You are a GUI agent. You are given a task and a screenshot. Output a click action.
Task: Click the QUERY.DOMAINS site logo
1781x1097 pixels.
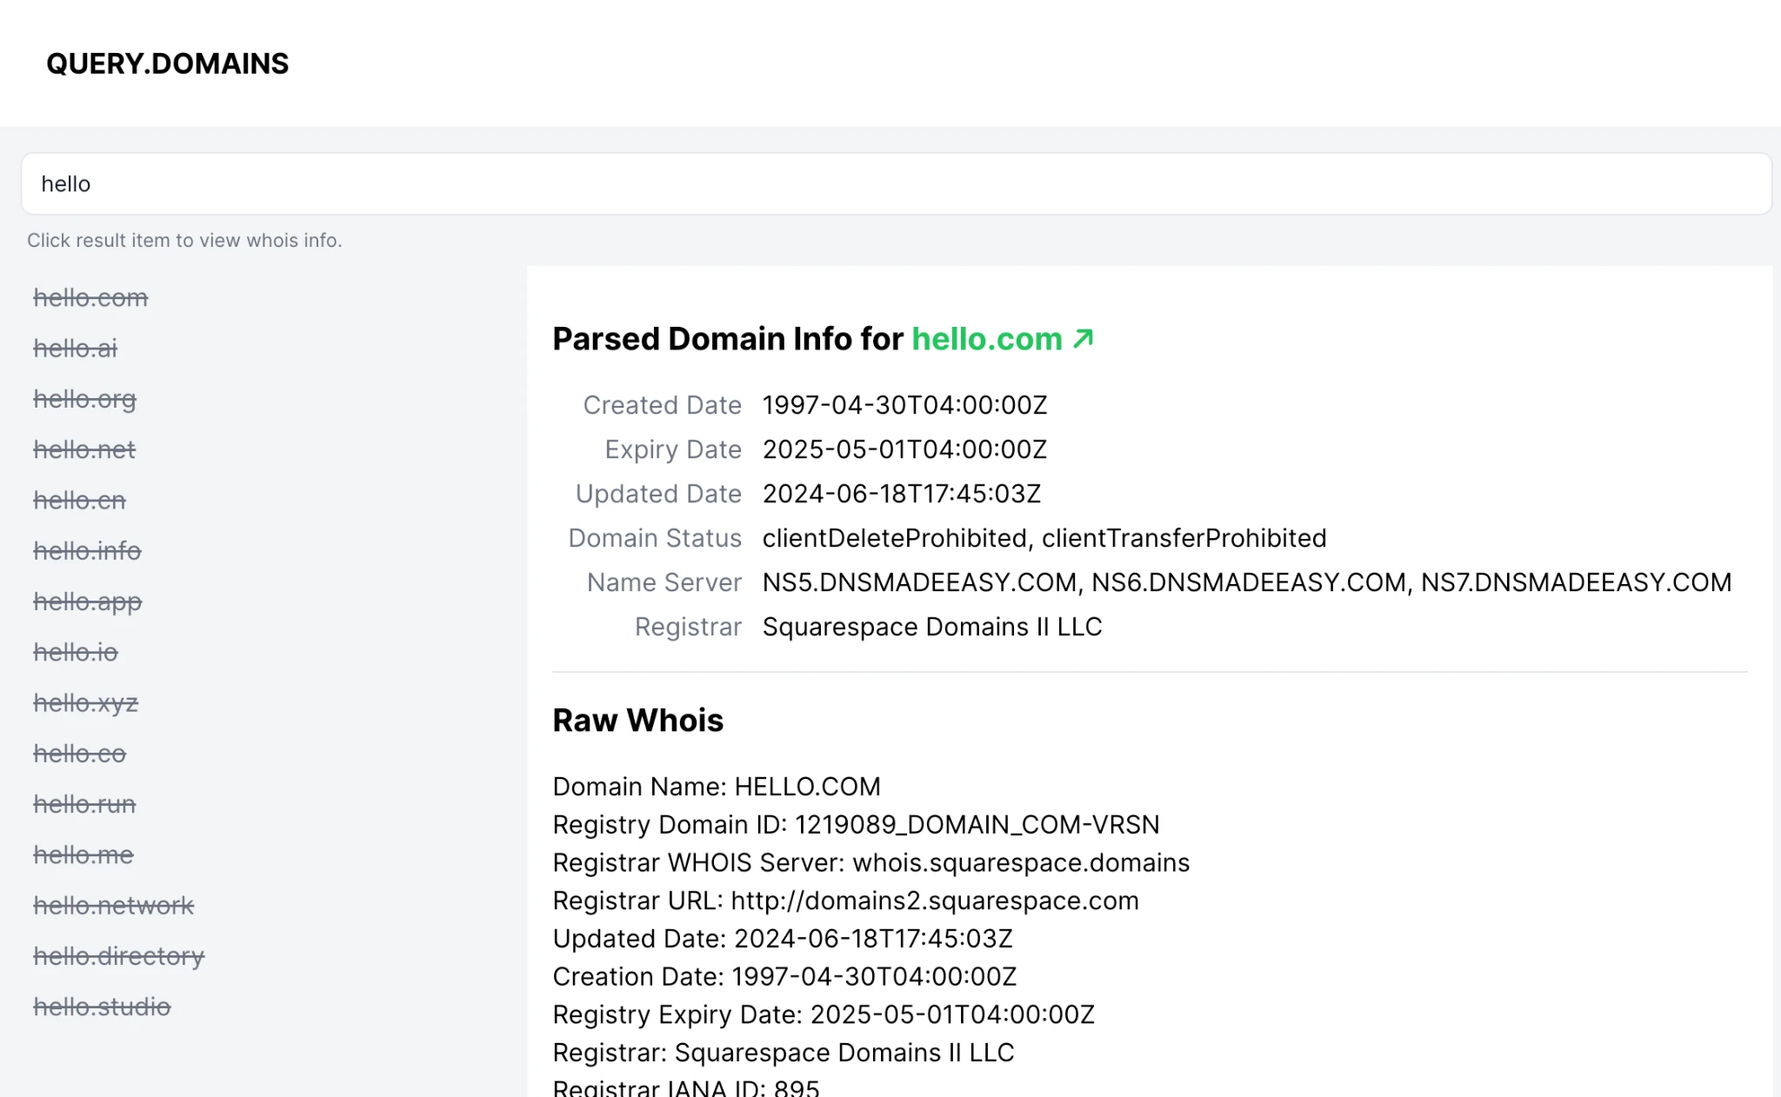point(167,63)
